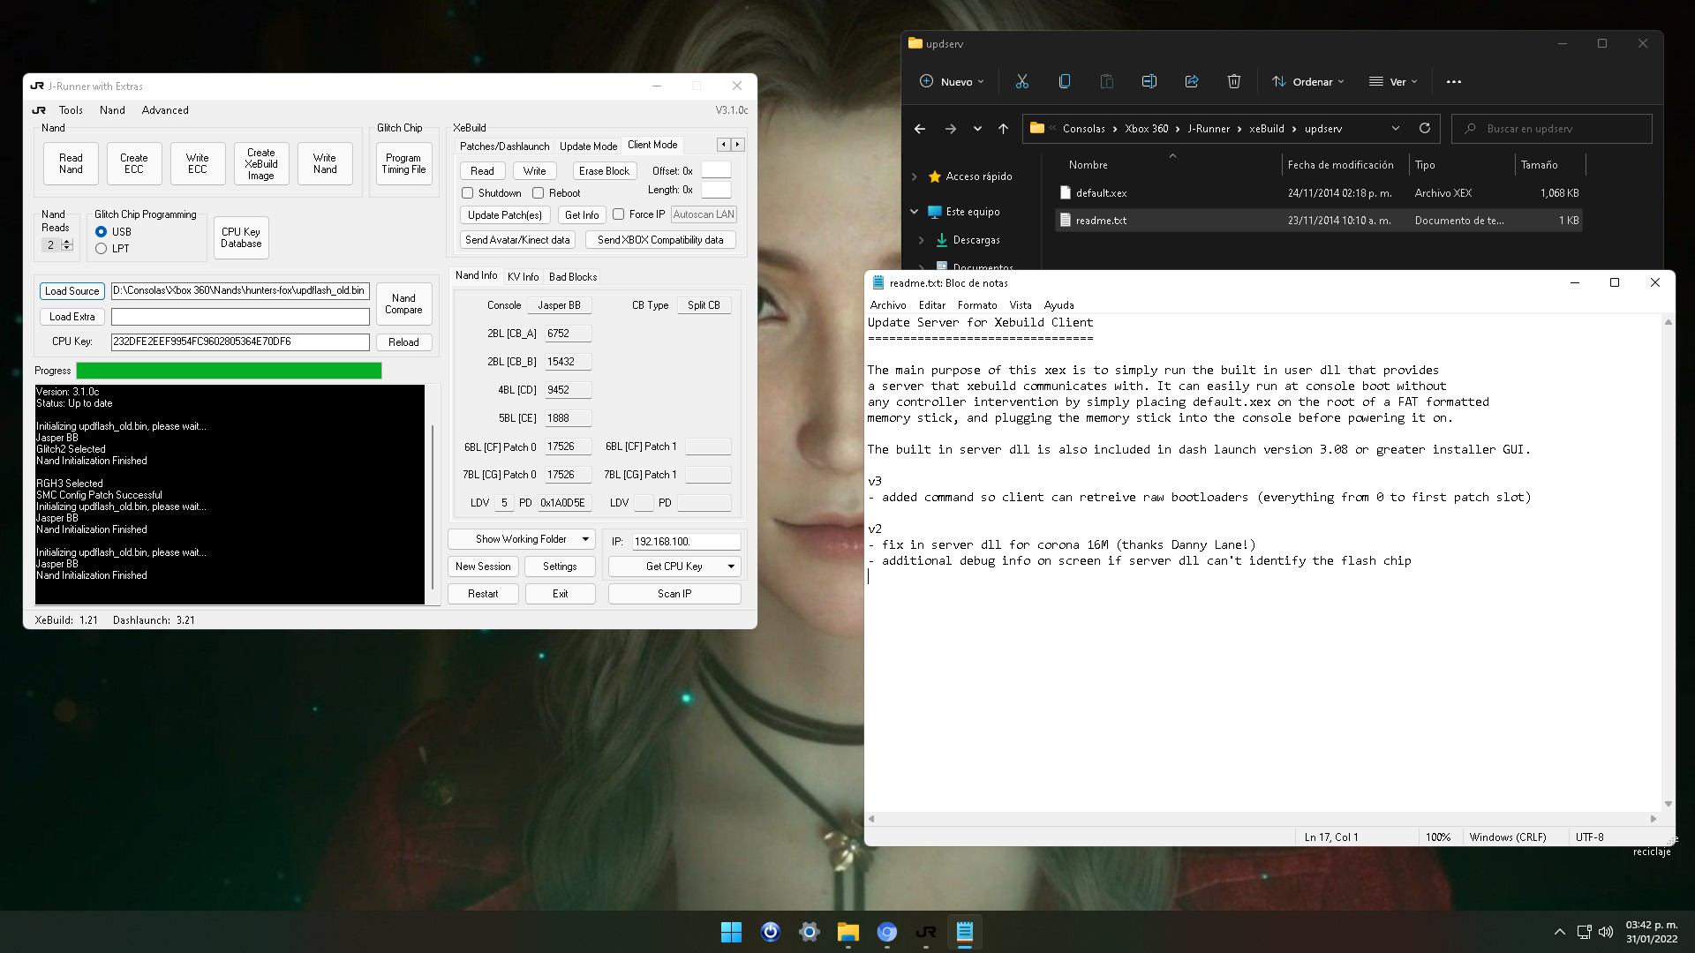Viewport: 1695px width, 953px height.
Task: Go up one folder level in File Explorer
Action: [x=1003, y=129]
